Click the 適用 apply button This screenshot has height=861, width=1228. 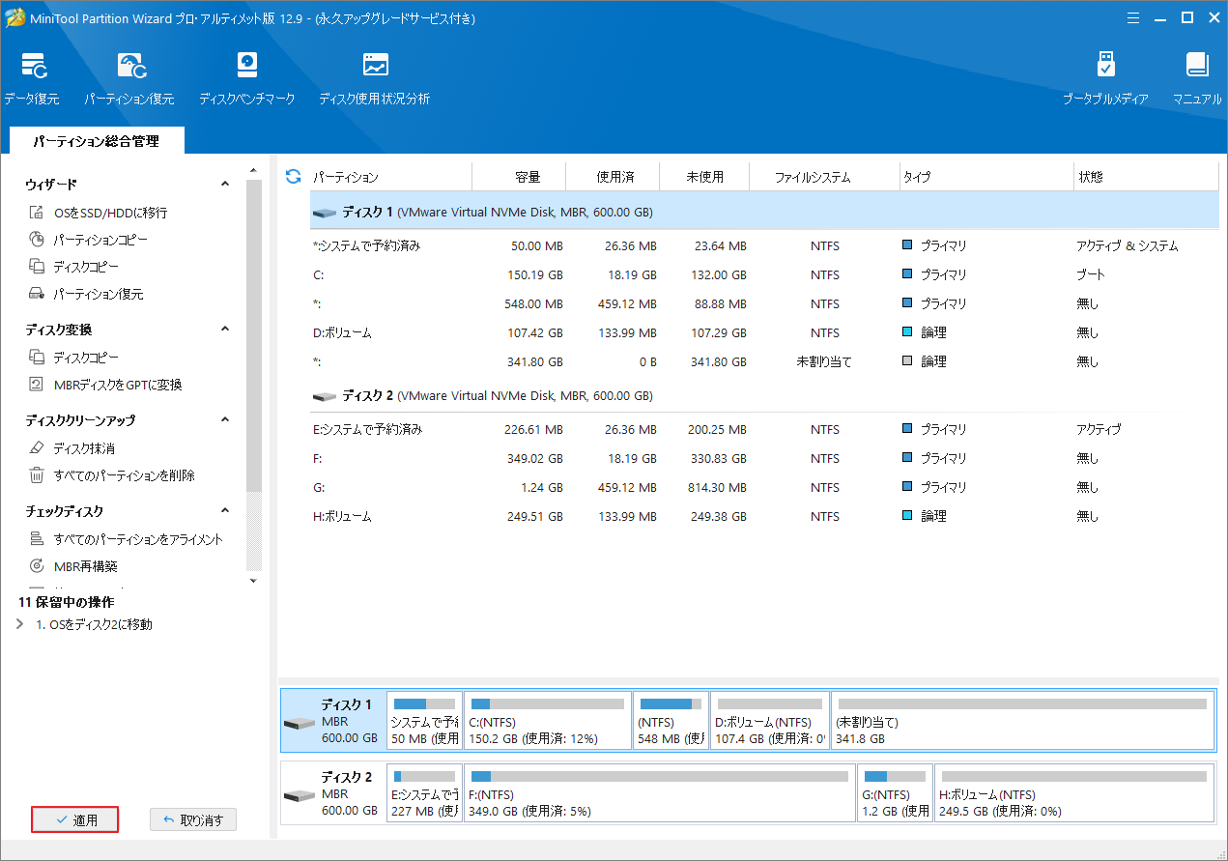click(x=75, y=820)
